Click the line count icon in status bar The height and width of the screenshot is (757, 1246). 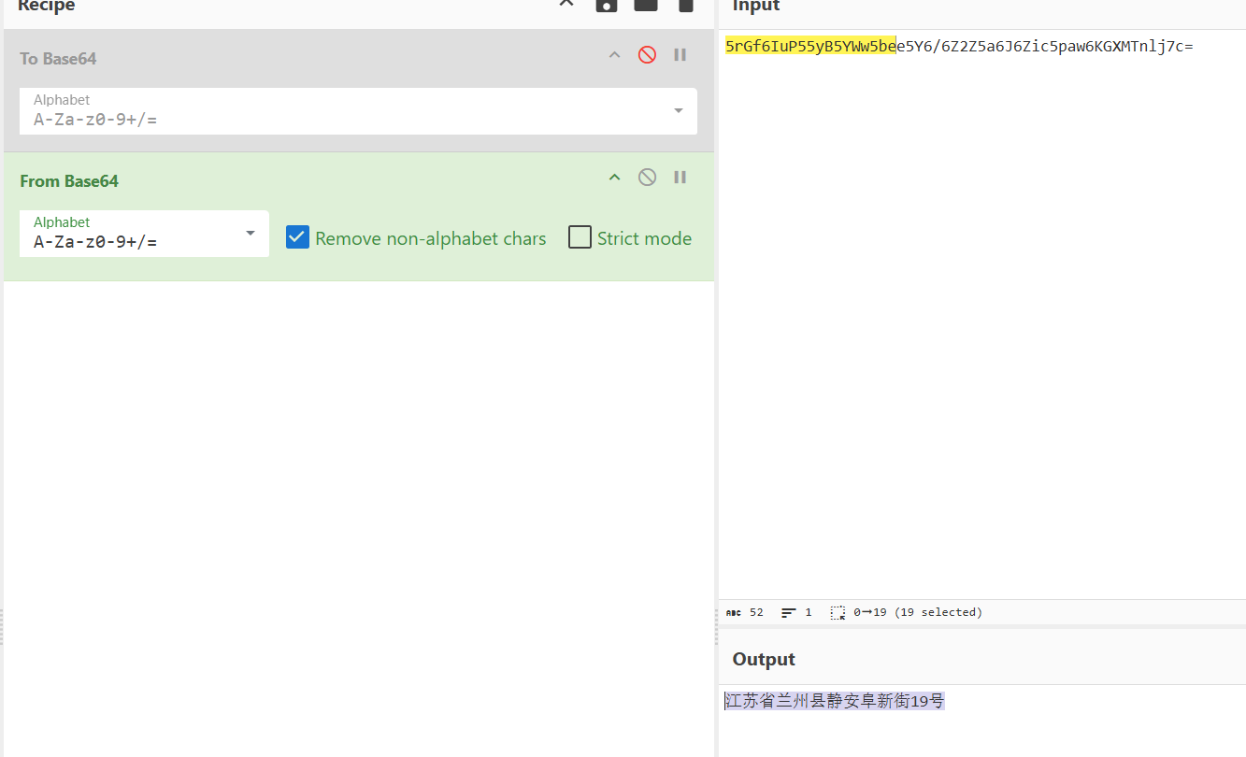point(789,613)
